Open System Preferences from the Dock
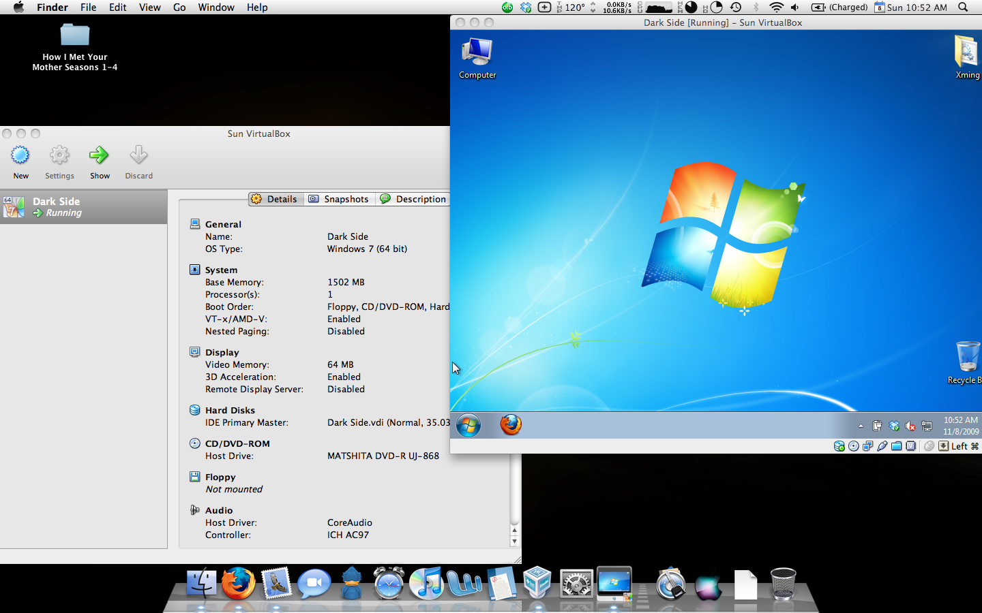This screenshot has width=982, height=613. [576, 584]
